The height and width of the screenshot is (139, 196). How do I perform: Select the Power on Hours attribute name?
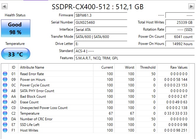(x=33, y=80)
